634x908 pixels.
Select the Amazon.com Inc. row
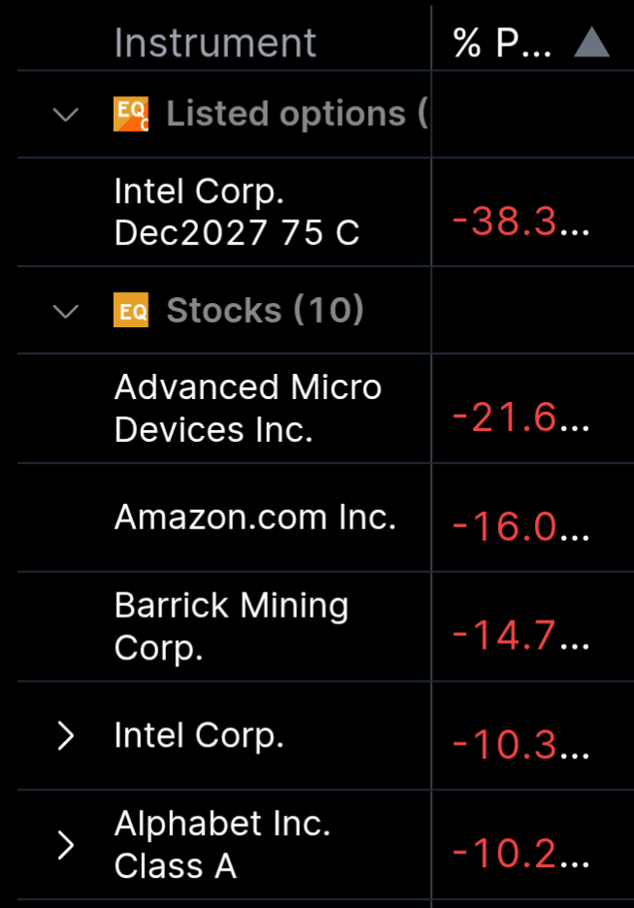[255, 517]
